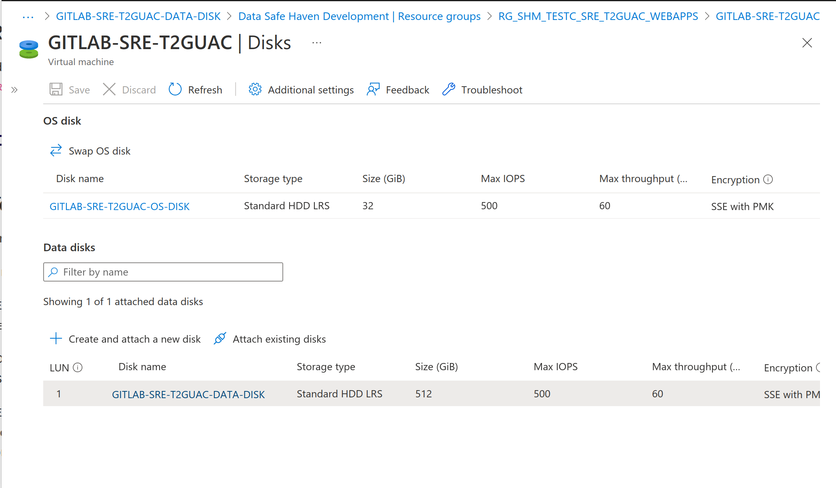Click OS disk size value 32

click(368, 206)
